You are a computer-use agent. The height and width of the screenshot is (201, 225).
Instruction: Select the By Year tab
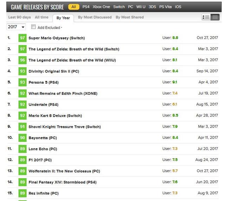[x=63, y=18]
